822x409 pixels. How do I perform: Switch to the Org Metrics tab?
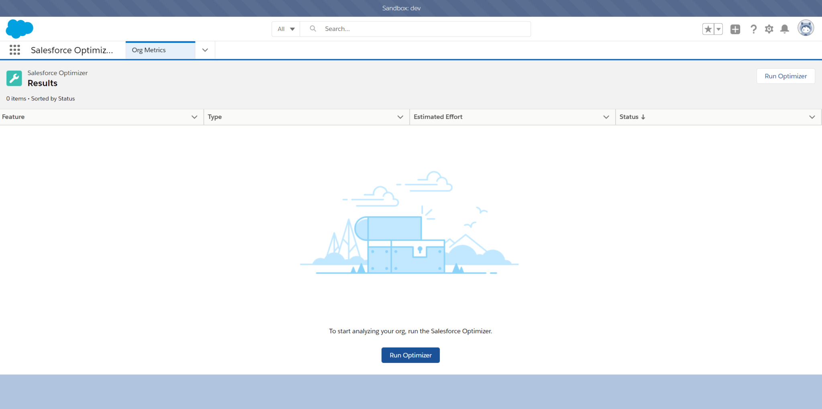tap(149, 50)
